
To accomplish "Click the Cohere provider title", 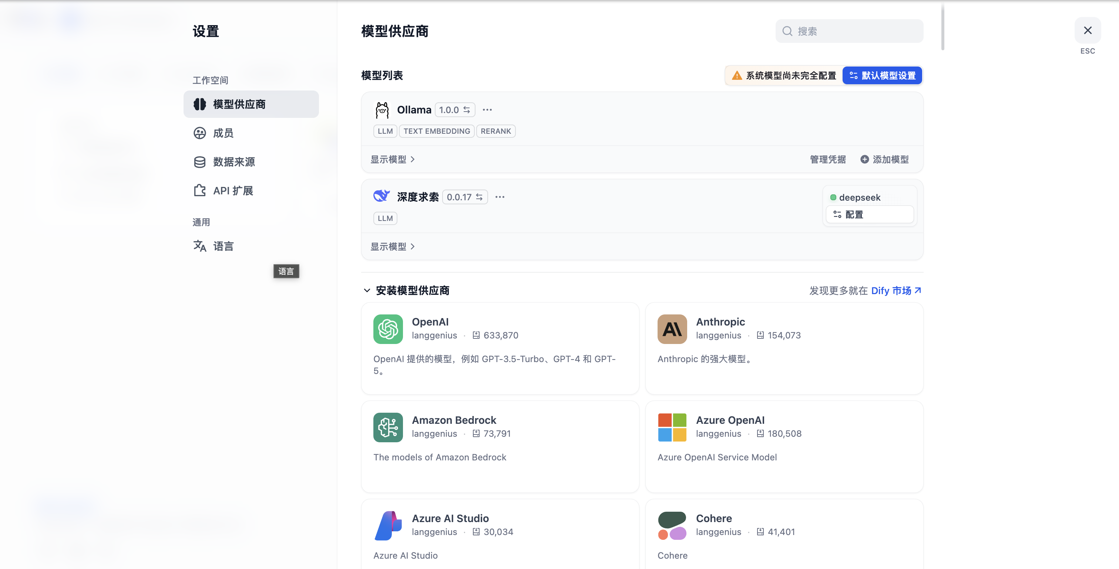I will pos(714,518).
